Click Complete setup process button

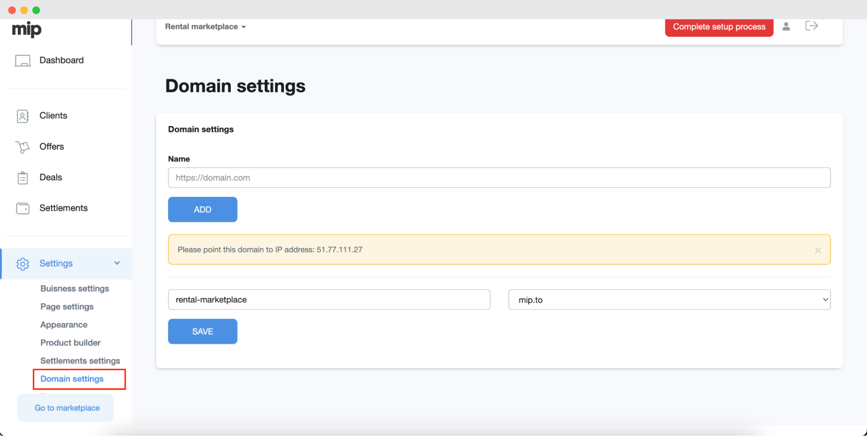click(x=719, y=27)
